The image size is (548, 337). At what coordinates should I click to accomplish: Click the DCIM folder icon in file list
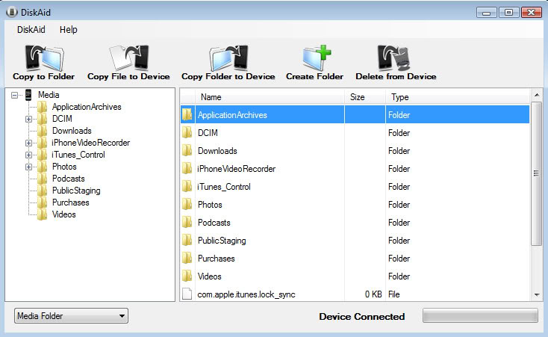[187, 132]
